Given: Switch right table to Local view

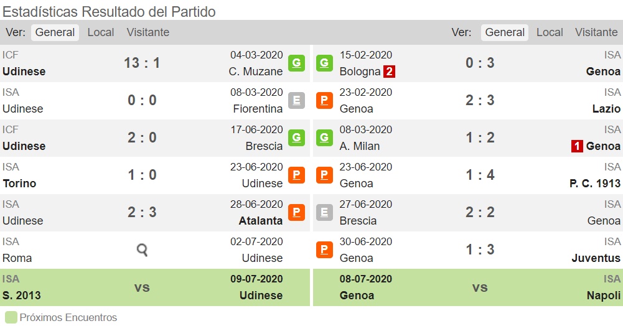Looking at the screenshot, I should tap(550, 32).
